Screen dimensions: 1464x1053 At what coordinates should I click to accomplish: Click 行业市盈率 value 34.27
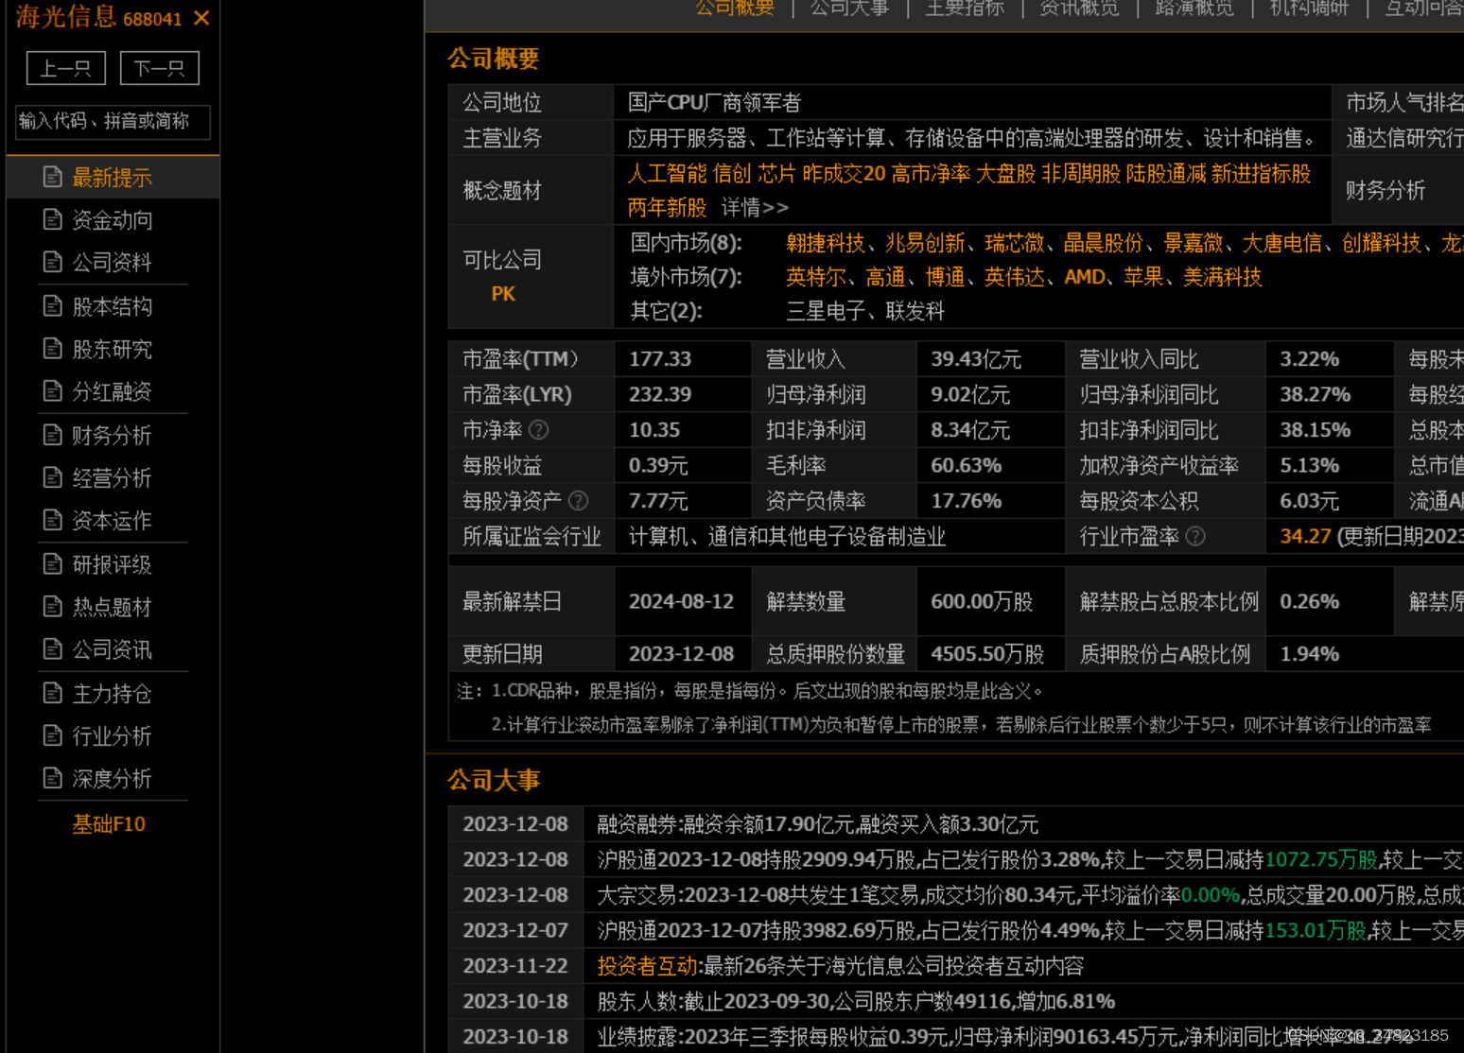[x=1305, y=536]
